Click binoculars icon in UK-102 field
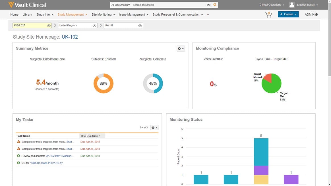Viewport: 331px width, 186px height. pyautogui.click(x=140, y=26)
